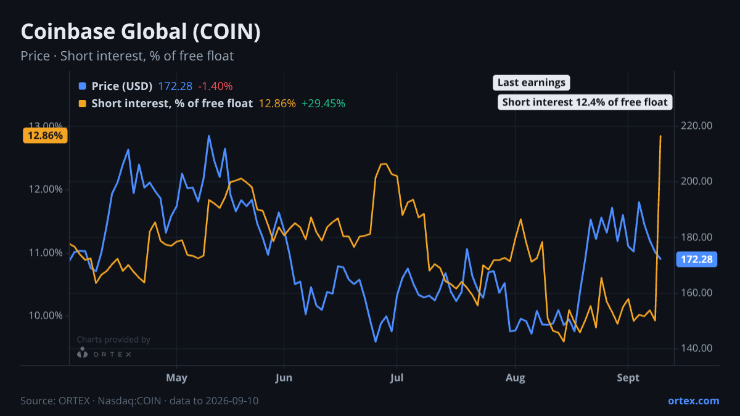740x416 pixels.
Task: Click the 220.00 right axis label
Action: tap(698, 126)
